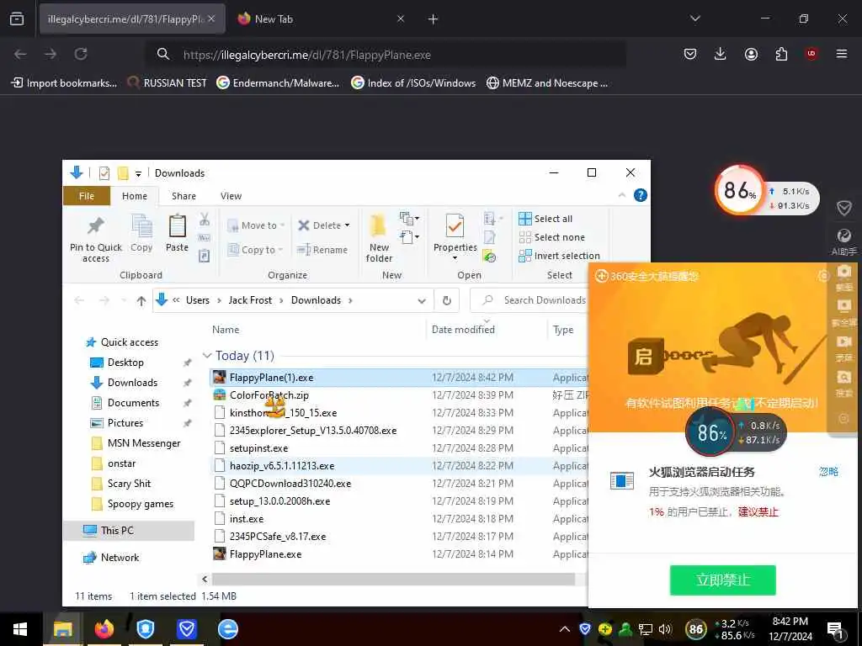Click Explorer help question mark icon
This screenshot has height=646, width=862.
(641, 195)
